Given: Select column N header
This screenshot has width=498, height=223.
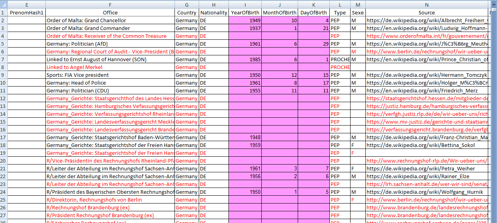Looking at the screenshot, I should (426, 5).
